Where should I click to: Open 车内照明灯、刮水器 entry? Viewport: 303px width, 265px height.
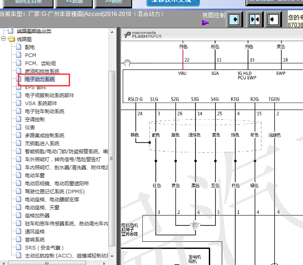(x=66, y=167)
